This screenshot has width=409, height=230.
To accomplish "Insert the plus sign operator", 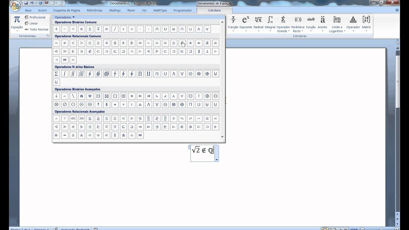I will [x=57, y=29].
